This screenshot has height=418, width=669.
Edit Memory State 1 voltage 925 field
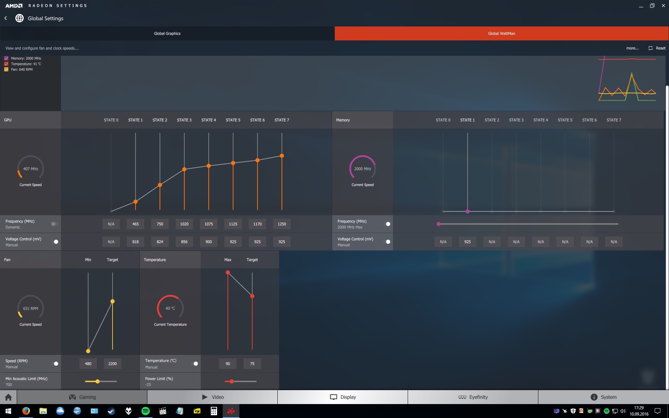[468, 242]
